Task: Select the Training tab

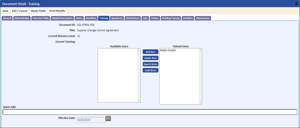Action: pos(104,18)
